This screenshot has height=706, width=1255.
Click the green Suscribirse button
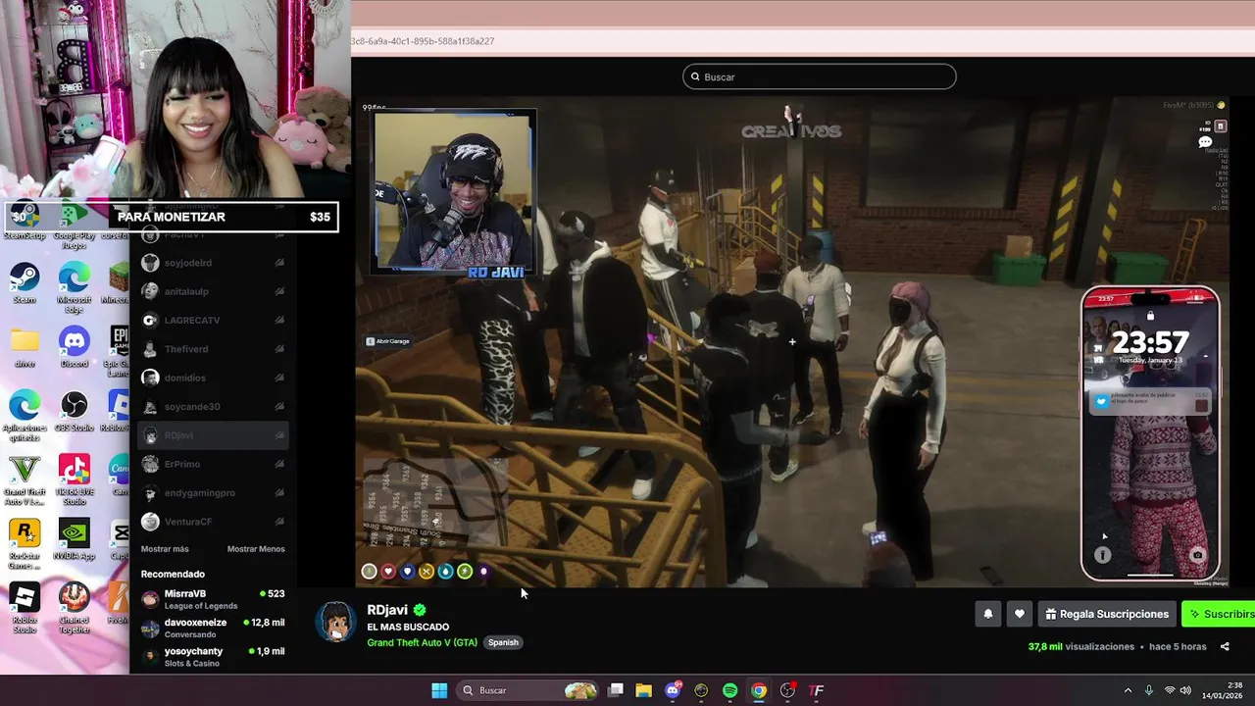1219,614
